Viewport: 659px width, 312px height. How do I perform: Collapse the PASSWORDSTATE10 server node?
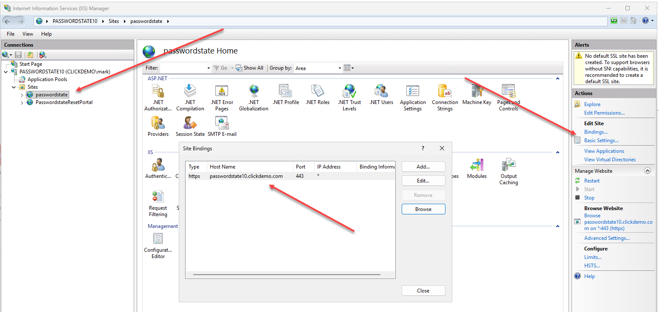6,72
